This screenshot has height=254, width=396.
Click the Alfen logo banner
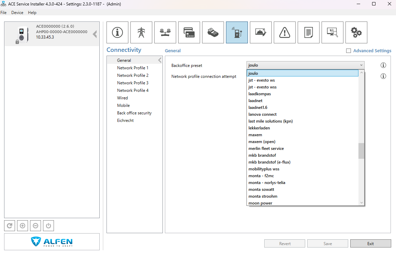52,242
